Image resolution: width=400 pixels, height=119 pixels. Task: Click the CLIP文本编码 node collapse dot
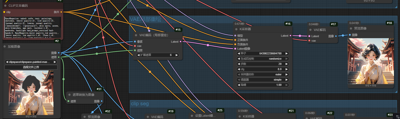click(x=5, y=5)
